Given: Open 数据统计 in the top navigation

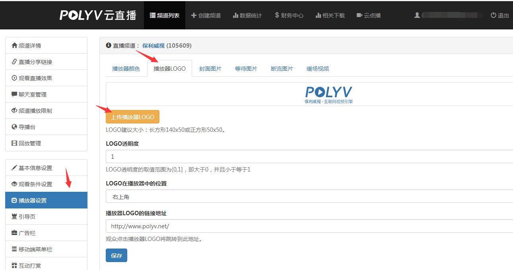Looking at the screenshot, I should coord(247,15).
